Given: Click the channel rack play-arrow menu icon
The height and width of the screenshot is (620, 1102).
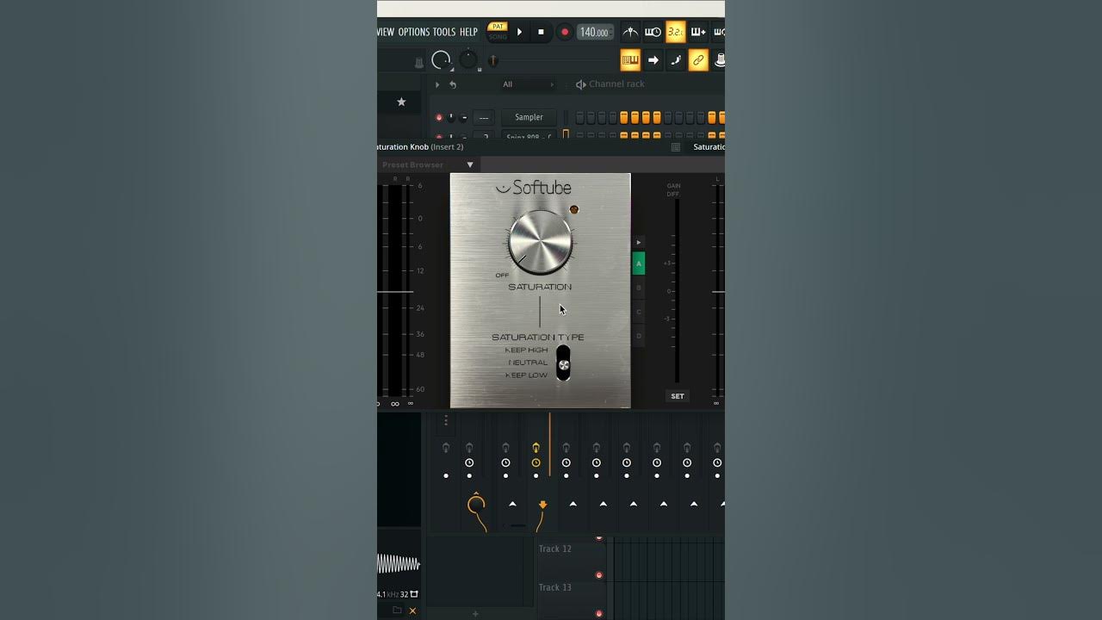Looking at the screenshot, I should click(437, 84).
